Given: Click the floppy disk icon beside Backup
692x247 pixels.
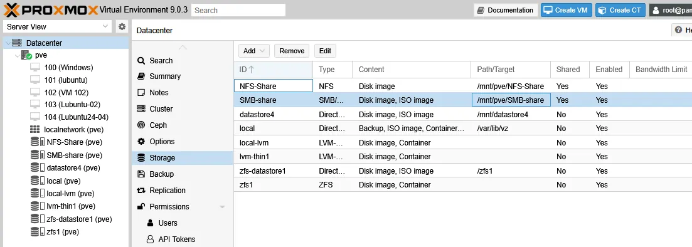Looking at the screenshot, I should (x=141, y=174).
